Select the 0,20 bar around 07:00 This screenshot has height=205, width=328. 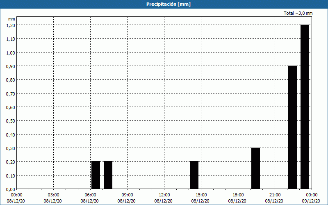pos(108,175)
